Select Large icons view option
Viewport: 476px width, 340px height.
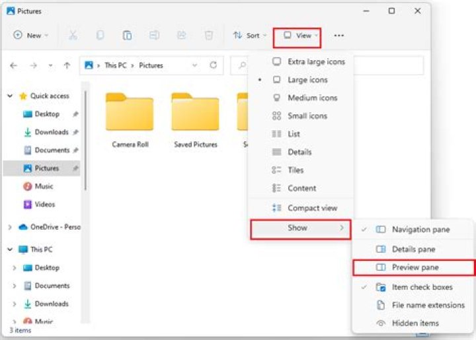[x=301, y=80]
